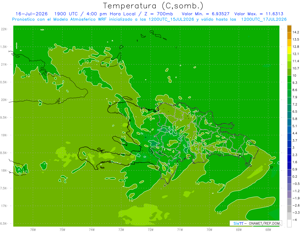Pick the purple swatch between -1.9 and -1.2
The image size is (301, 233).
289,195
